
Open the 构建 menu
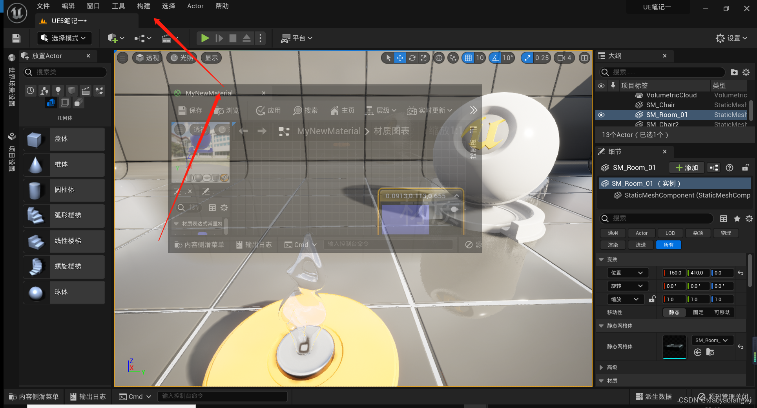[144, 6]
